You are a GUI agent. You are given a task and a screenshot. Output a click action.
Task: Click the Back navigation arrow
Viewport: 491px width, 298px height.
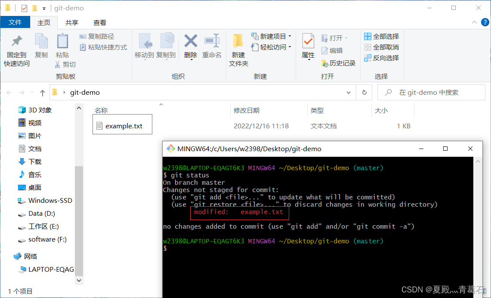[9, 93]
